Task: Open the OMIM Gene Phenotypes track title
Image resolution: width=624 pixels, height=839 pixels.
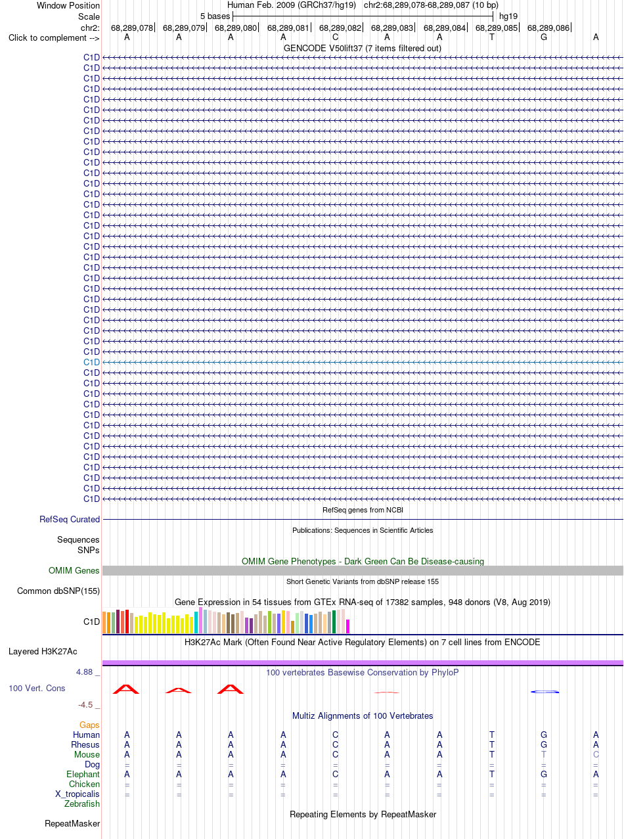Action: point(363,561)
